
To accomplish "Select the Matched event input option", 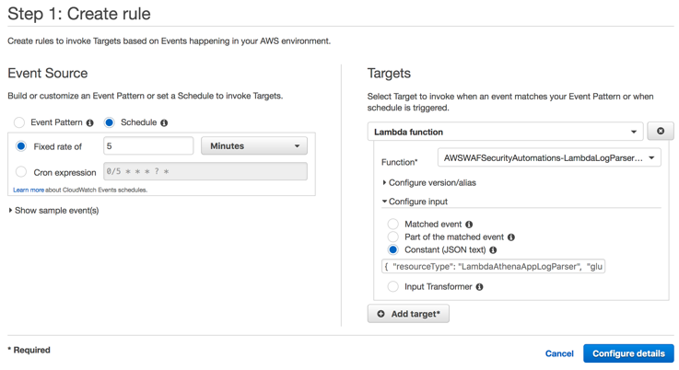I will 392,224.
